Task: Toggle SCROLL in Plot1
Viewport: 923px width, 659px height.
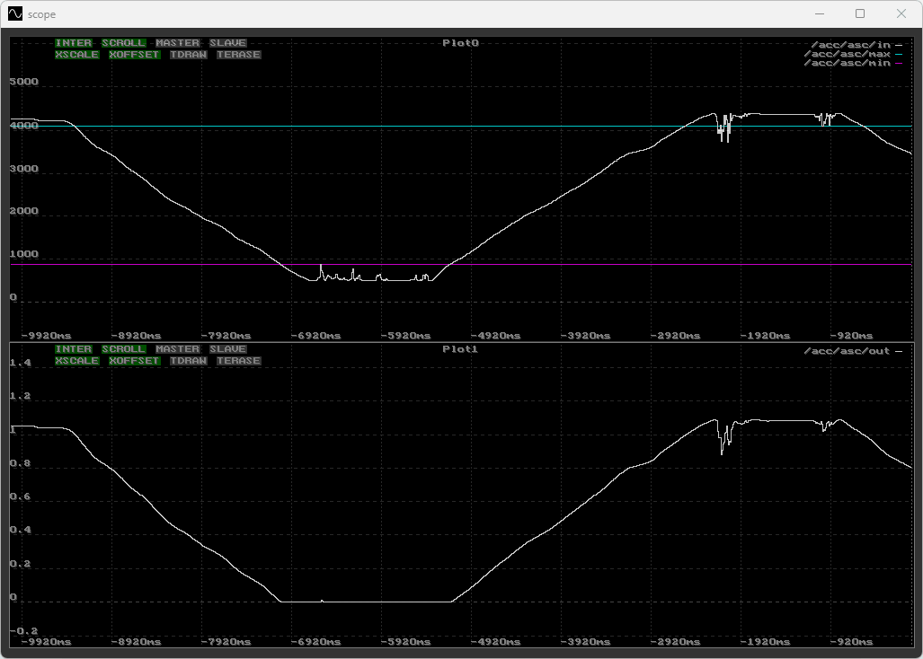Action: (x=124, y=349)
